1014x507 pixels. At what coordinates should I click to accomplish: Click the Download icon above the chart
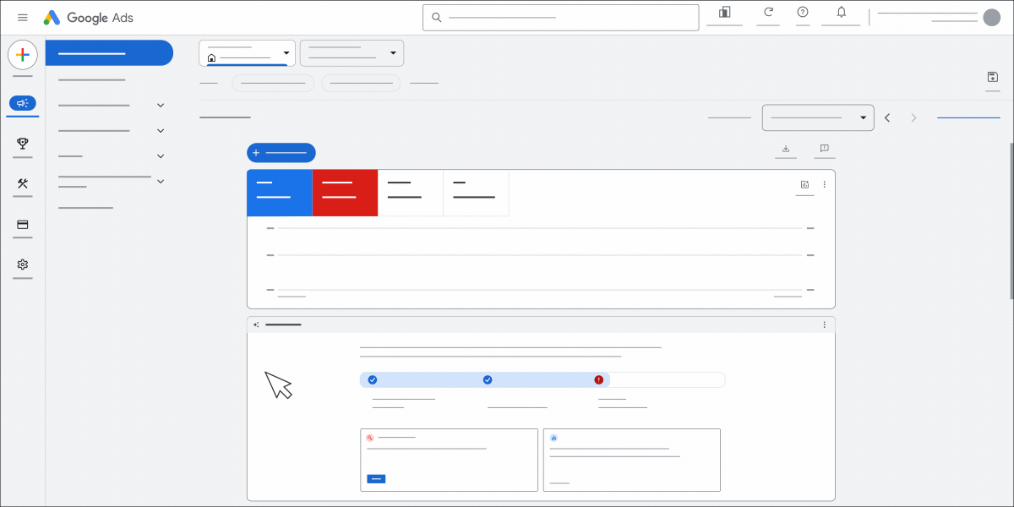tap(786, 149)
